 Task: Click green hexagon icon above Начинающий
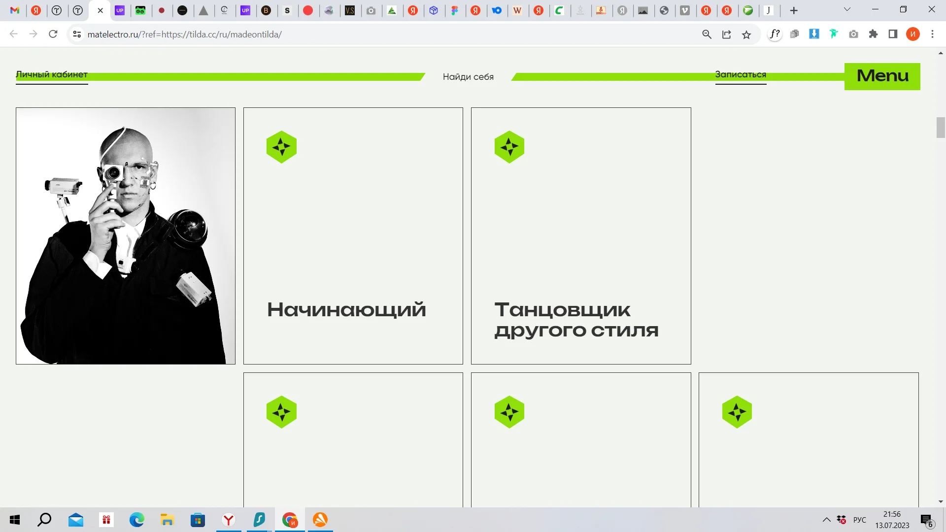click(x=281, y=147)
